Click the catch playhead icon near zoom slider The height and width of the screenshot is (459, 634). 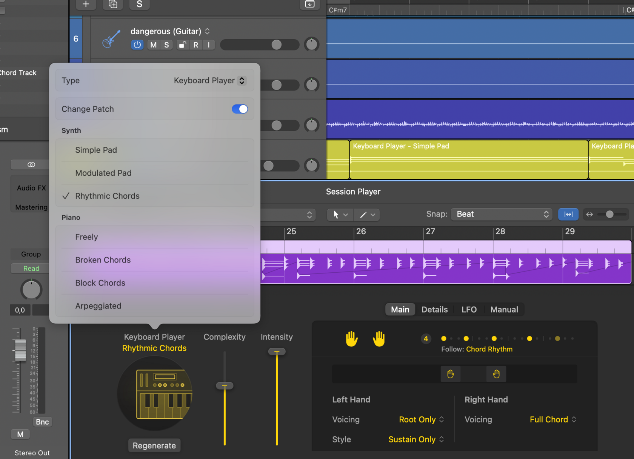[x=568, y=214]
